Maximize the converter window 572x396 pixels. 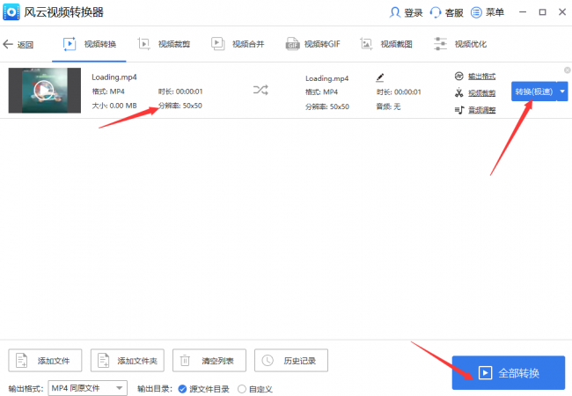542,12
